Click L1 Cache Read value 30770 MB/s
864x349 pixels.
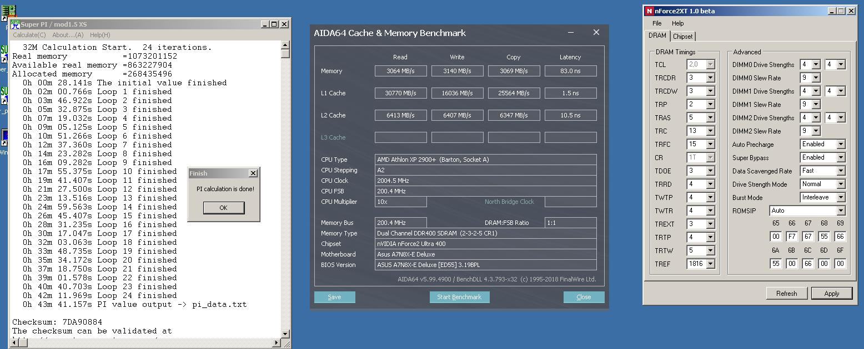point(400,93)
